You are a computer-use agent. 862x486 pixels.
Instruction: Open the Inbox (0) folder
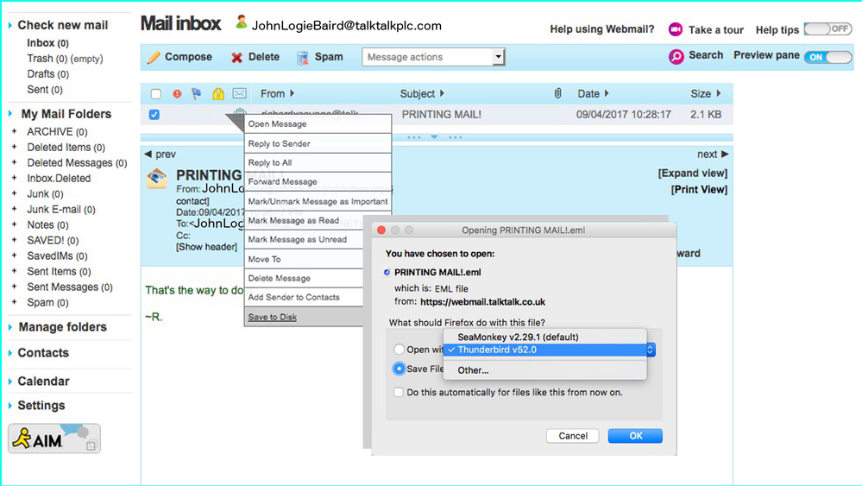(x=47, y=43)
